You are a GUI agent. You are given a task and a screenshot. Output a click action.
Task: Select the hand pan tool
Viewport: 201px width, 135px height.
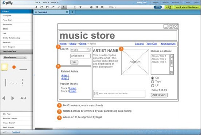tap(91, 7)
